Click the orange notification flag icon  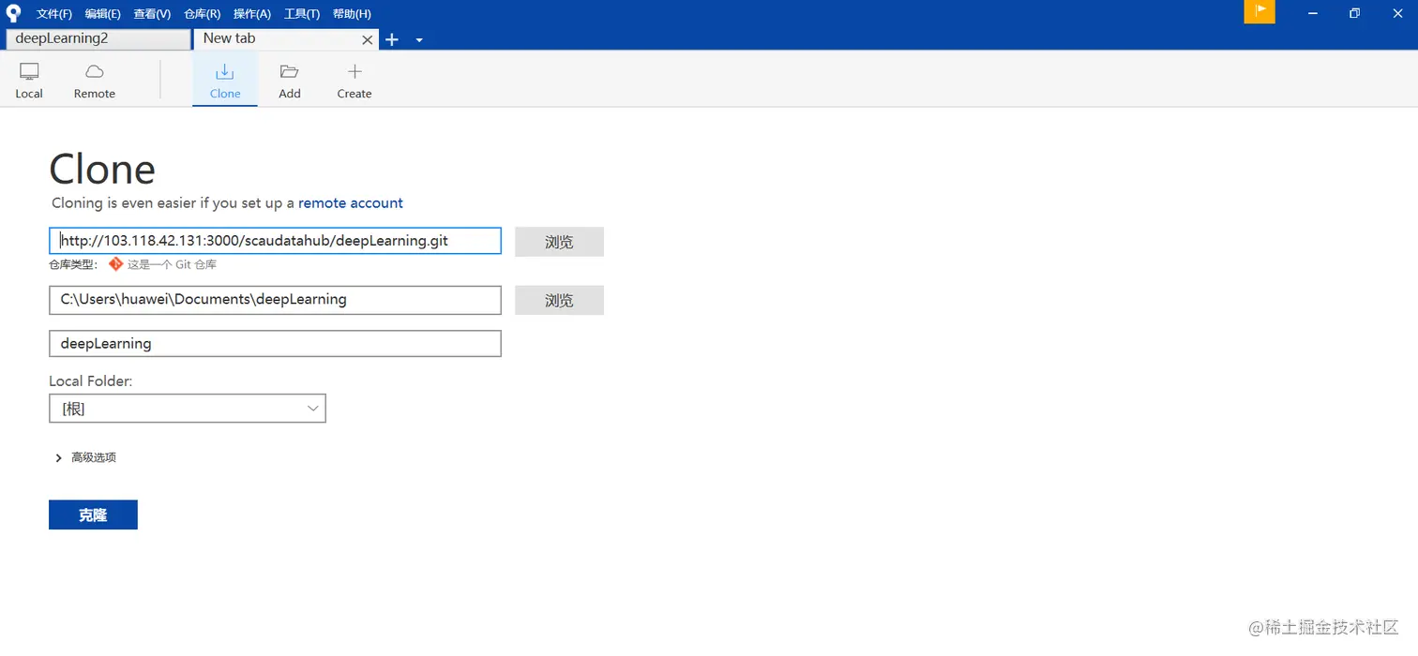[x=1260, y=11]
